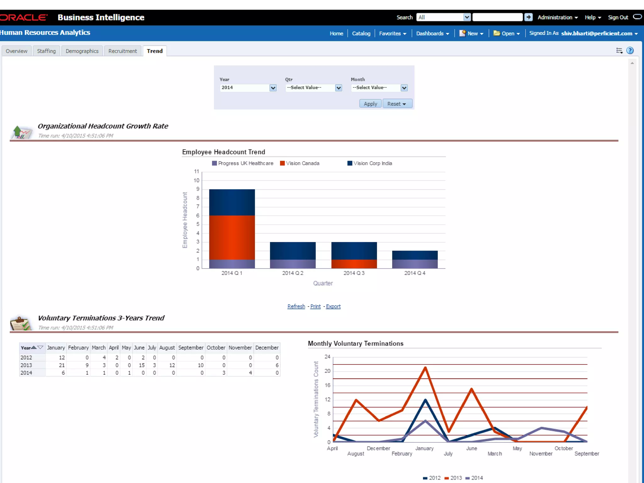Viewport: 644px width, 483px height.
Task: Expand the search scope All dropdown
Action: pos(467,17)
